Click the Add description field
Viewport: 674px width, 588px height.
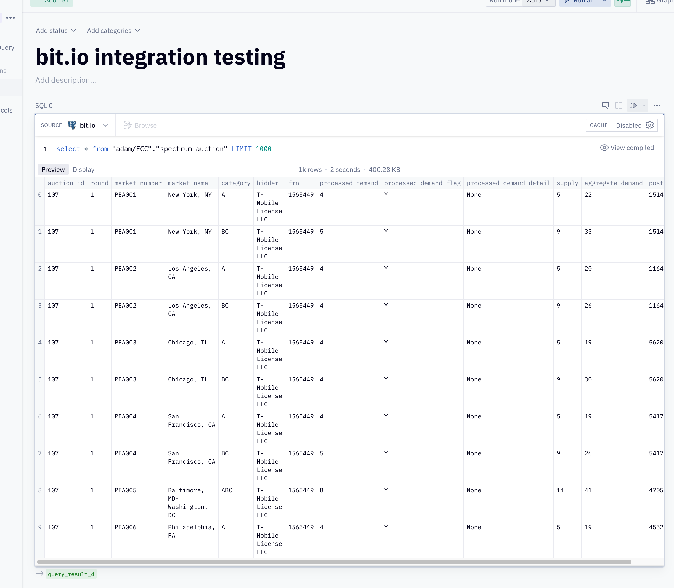pos(66,80)
